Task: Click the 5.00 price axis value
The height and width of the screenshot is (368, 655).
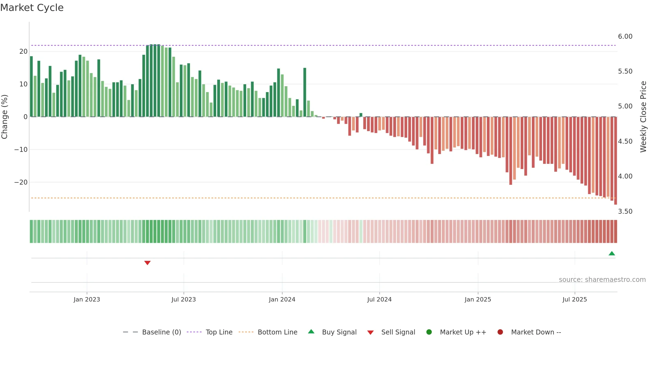Action: (x=625, y=106)
